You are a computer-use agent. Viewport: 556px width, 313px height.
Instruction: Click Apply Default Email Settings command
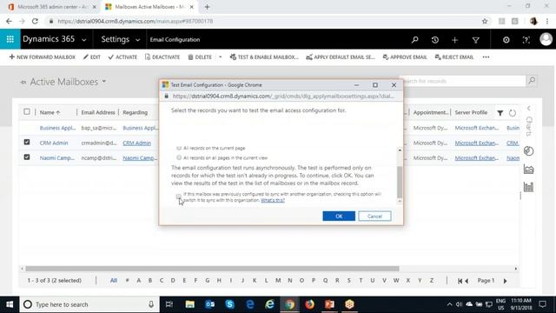(341, 57)
